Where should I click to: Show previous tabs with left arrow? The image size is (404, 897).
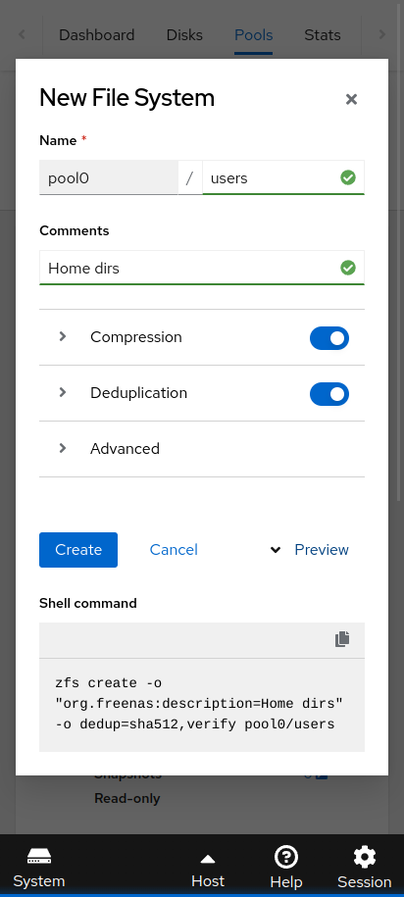22,35
